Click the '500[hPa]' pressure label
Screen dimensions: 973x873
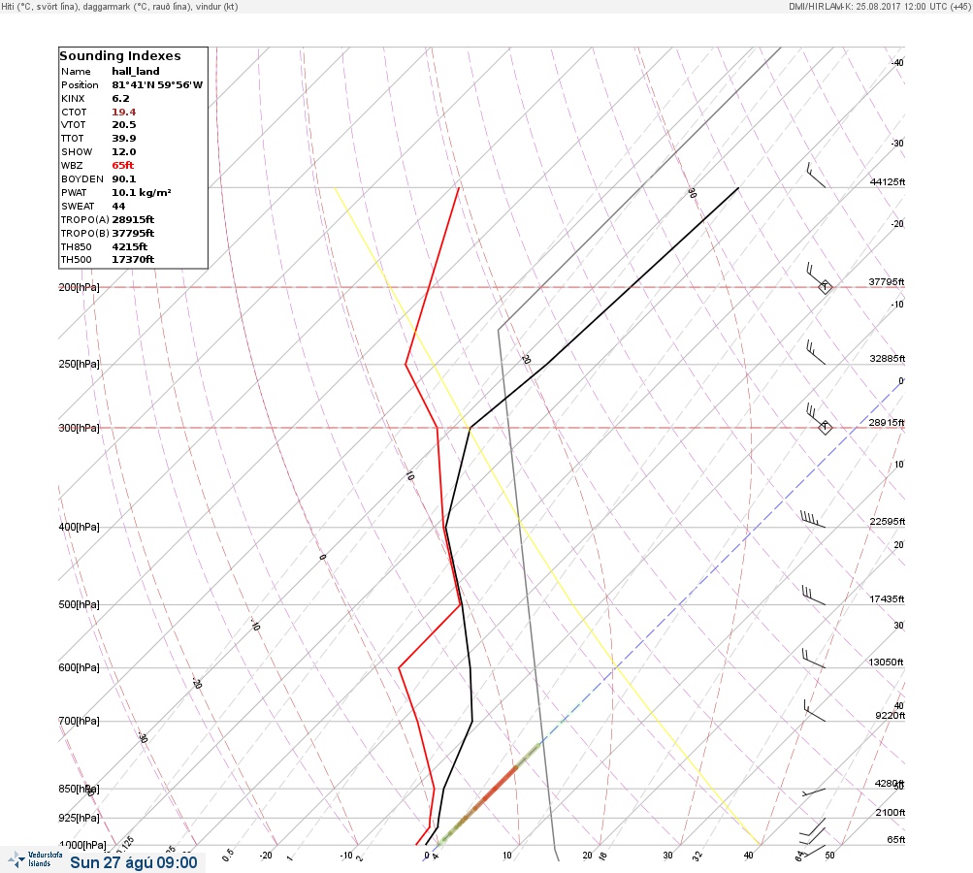79,604
